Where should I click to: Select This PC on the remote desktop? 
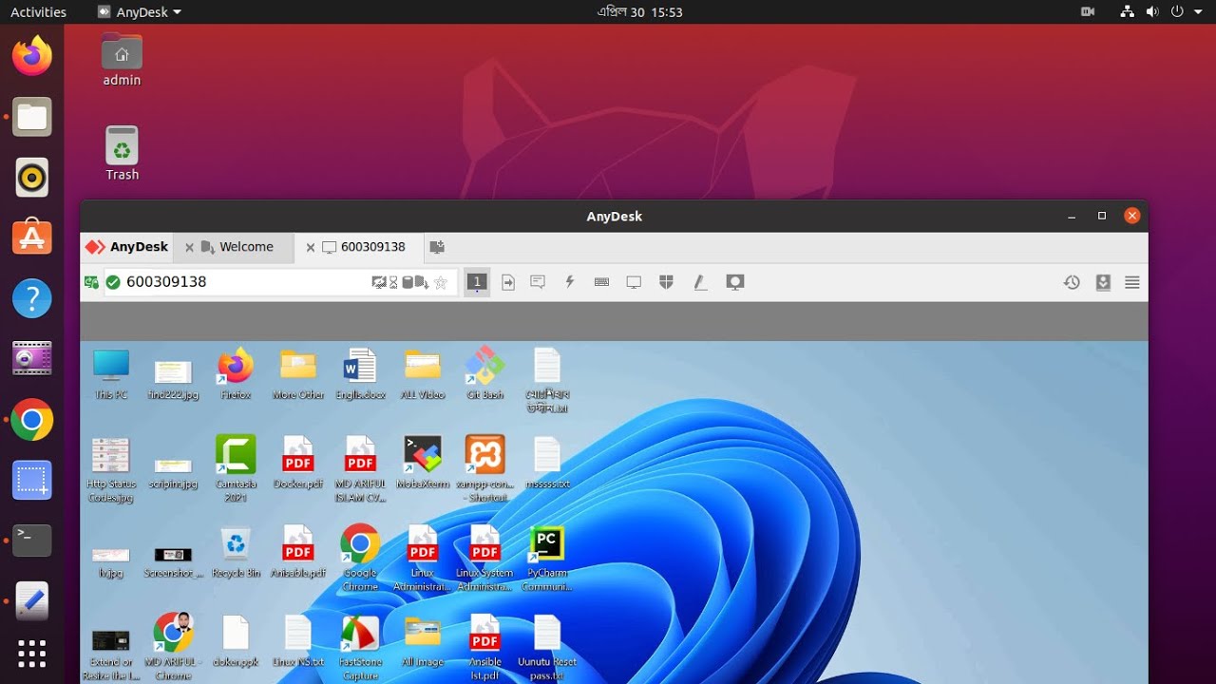click(111, 373)
